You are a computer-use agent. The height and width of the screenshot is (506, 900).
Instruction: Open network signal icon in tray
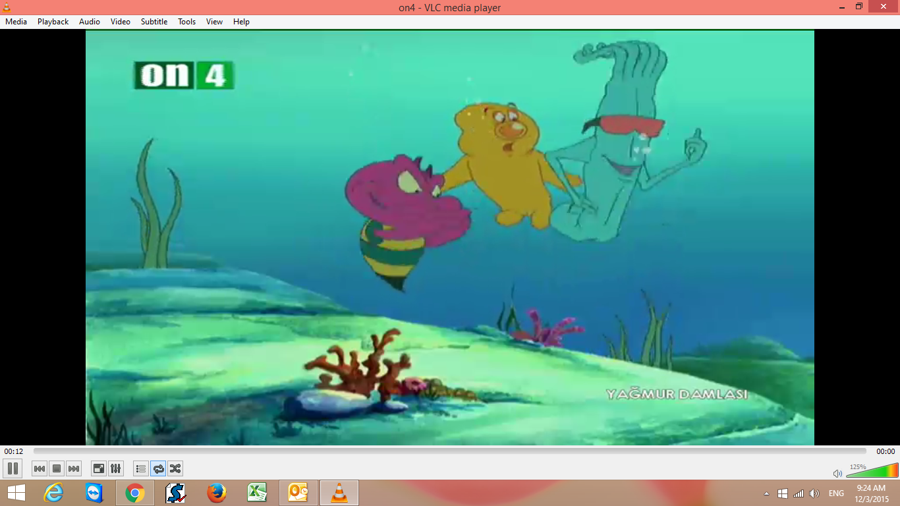799,493
